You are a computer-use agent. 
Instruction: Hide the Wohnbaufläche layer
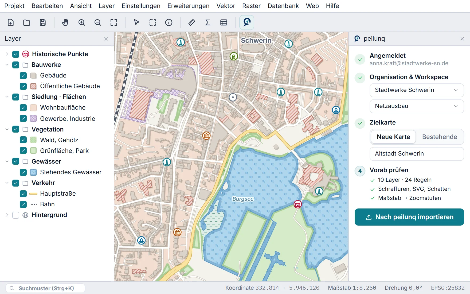[23, 108]
